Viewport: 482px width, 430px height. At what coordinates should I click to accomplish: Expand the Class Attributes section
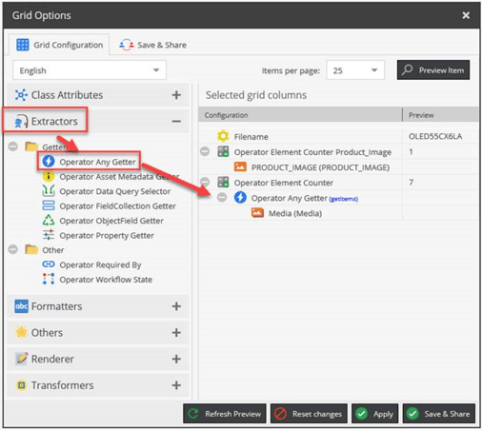click(x=176, y=95)
